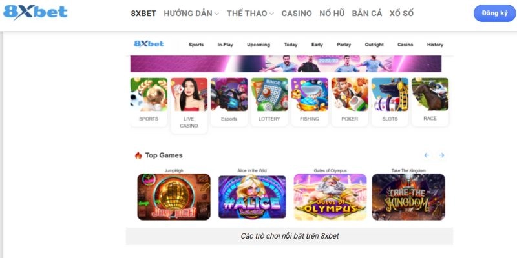Click the Đăng ký register button

[x=494, y=14]
